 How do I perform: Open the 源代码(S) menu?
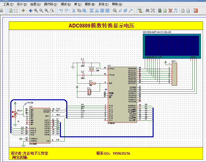tap(51, 4)
